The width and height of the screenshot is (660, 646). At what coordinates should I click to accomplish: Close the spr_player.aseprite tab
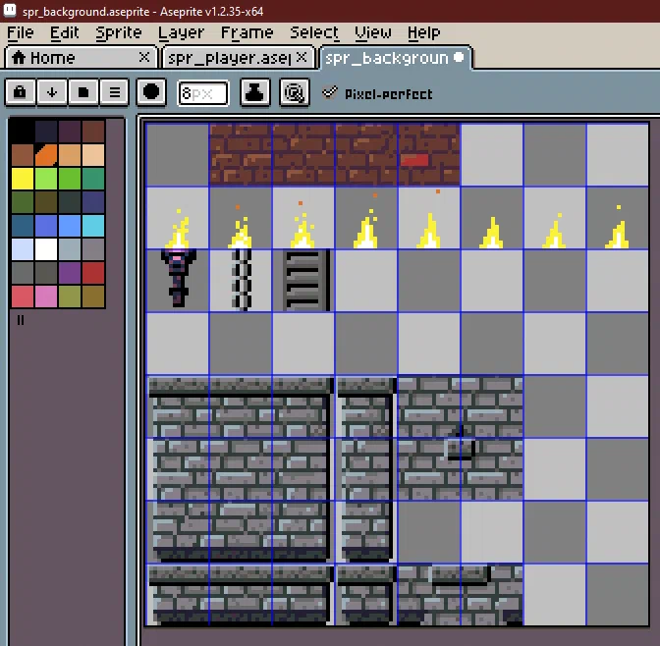(302, 57)
